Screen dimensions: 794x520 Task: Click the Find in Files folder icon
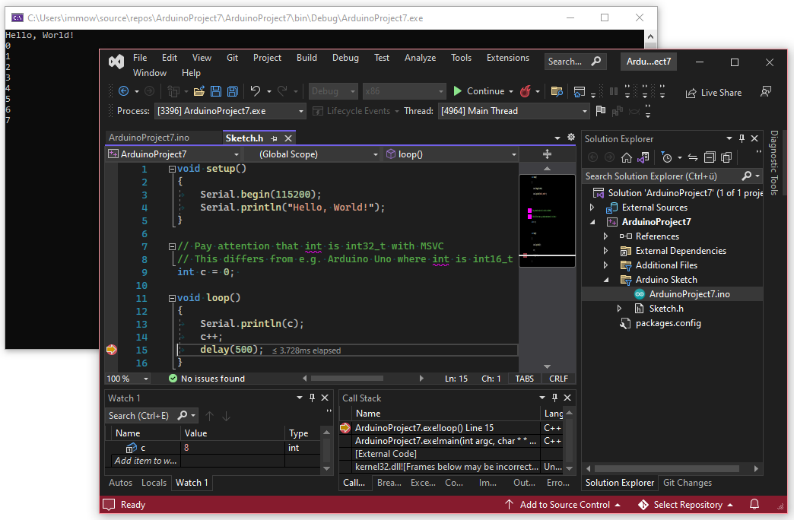[557, 91]
